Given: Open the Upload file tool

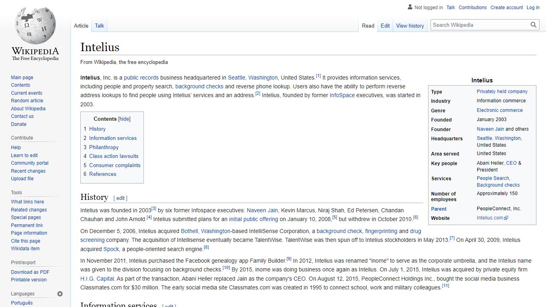Looking at the screenshot, I should 22,178.
